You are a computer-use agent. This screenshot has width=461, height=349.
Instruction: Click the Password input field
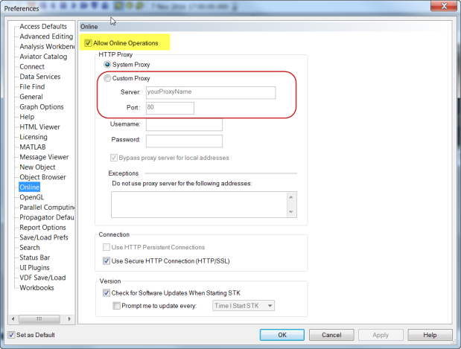184,141
